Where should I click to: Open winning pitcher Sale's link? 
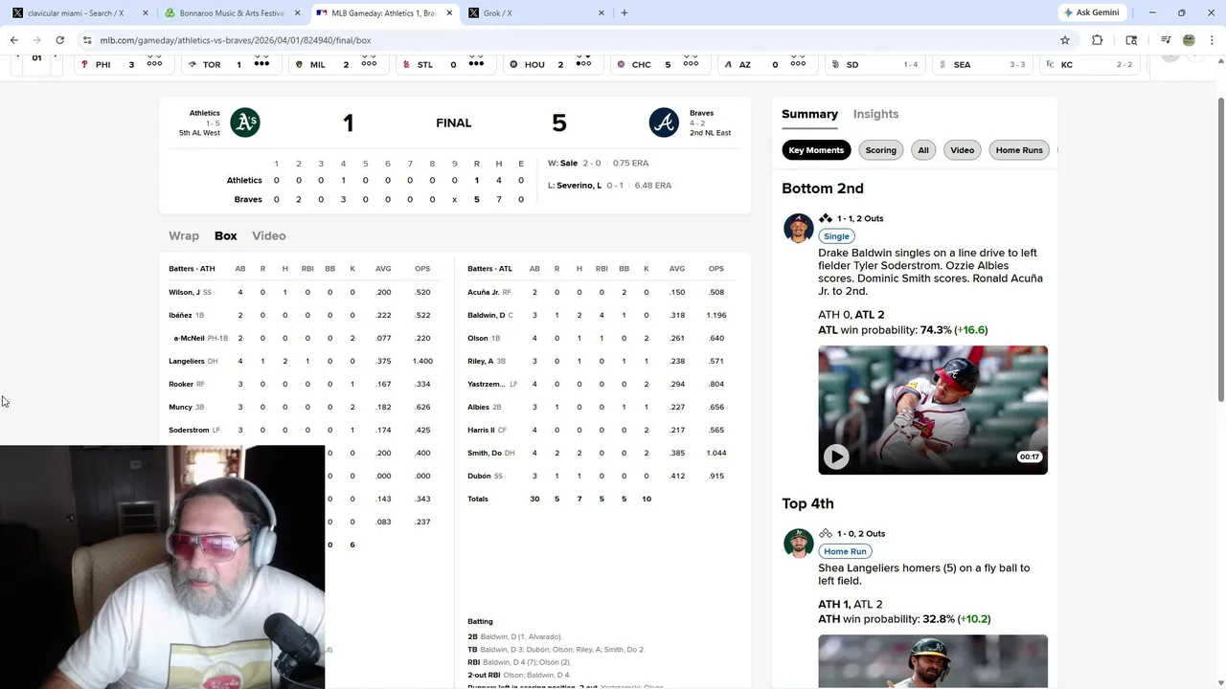coord(569,163)
